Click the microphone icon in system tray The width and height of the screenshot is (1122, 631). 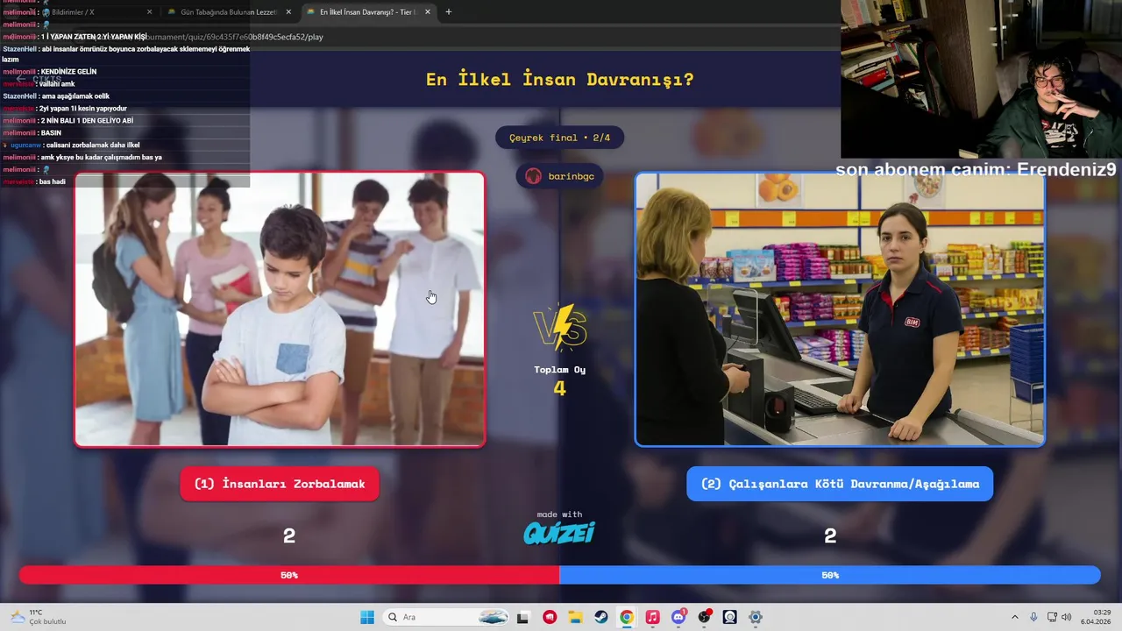1033,617
